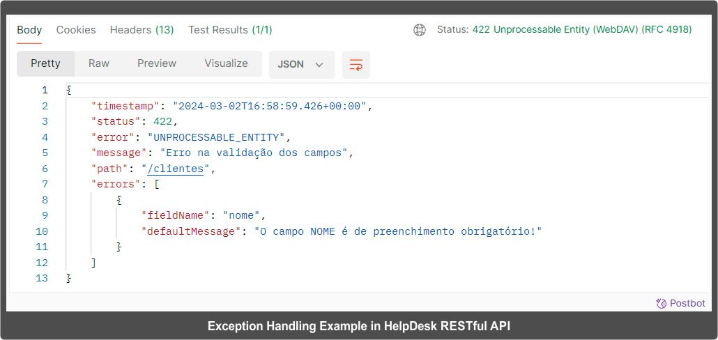The width and height of the screenshot is (718, 340).
Task: Switch to Preview view mode
Action: point(157,63)
